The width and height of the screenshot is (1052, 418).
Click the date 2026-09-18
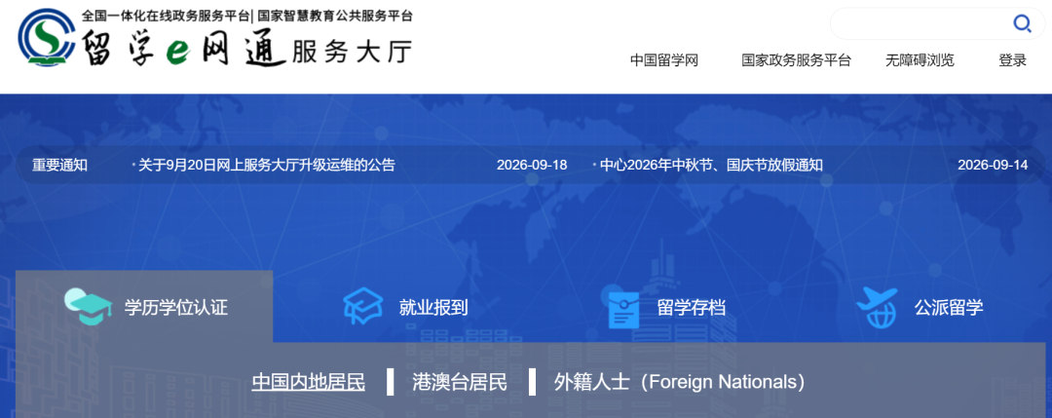tap(532, 165)
